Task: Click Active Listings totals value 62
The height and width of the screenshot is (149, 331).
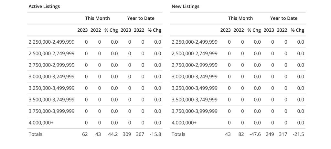Action: click(x=85, y=134)
